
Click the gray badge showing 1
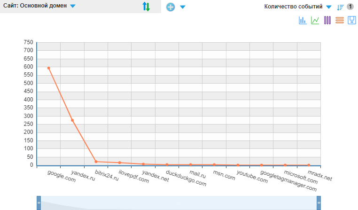pyautogui.click(x=350, y=7)
